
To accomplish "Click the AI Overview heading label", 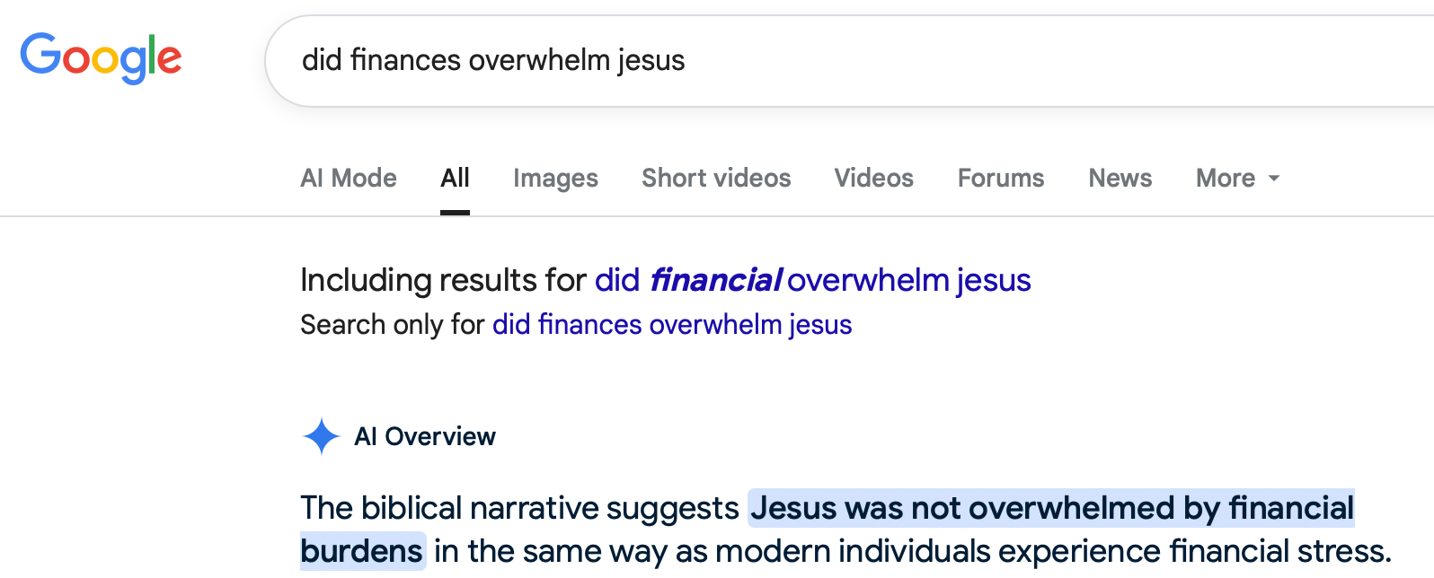I will (x=425, y=437).
